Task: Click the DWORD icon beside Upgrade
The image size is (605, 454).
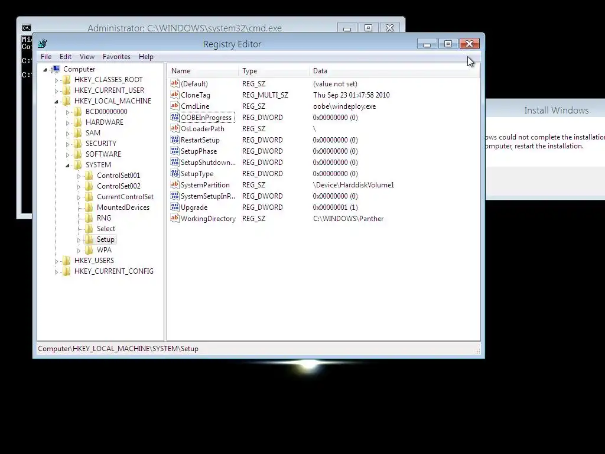Action: [x=175, y=207]
